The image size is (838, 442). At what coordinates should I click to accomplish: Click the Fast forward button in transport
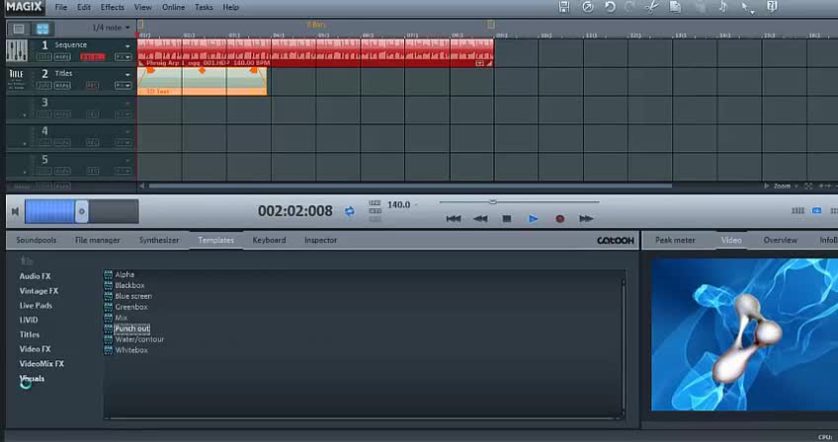[x=586, y=218]
